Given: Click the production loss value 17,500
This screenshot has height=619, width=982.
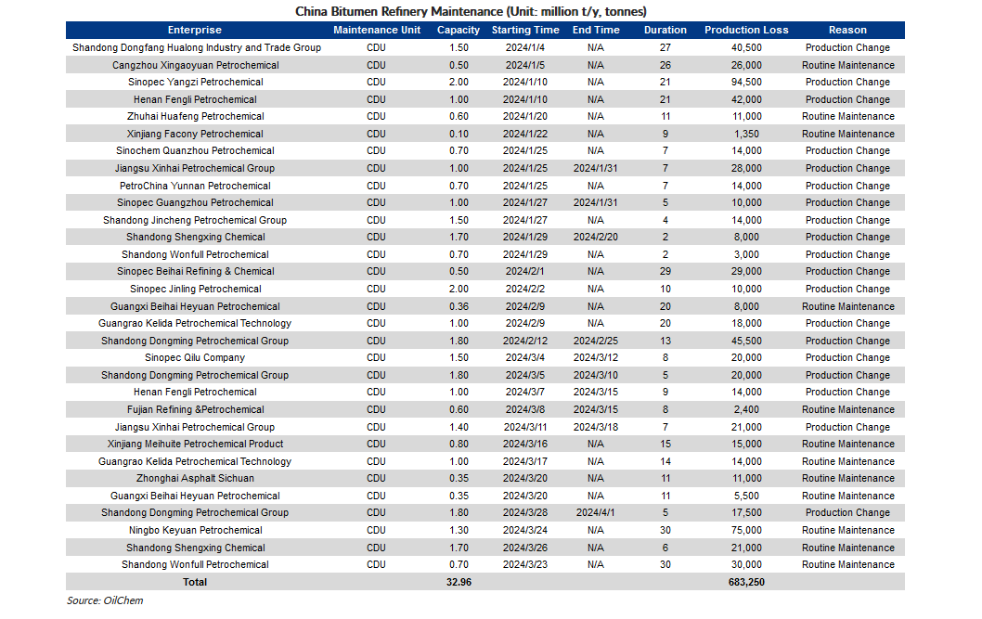Looking at the screenshot, I should (746, 512).
